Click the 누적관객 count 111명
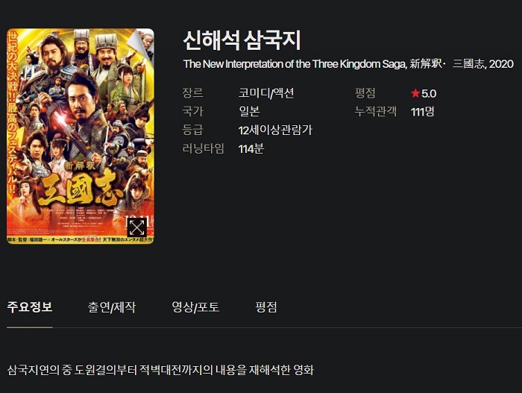This screenshot has width=522, height=393. coord(423,112)
